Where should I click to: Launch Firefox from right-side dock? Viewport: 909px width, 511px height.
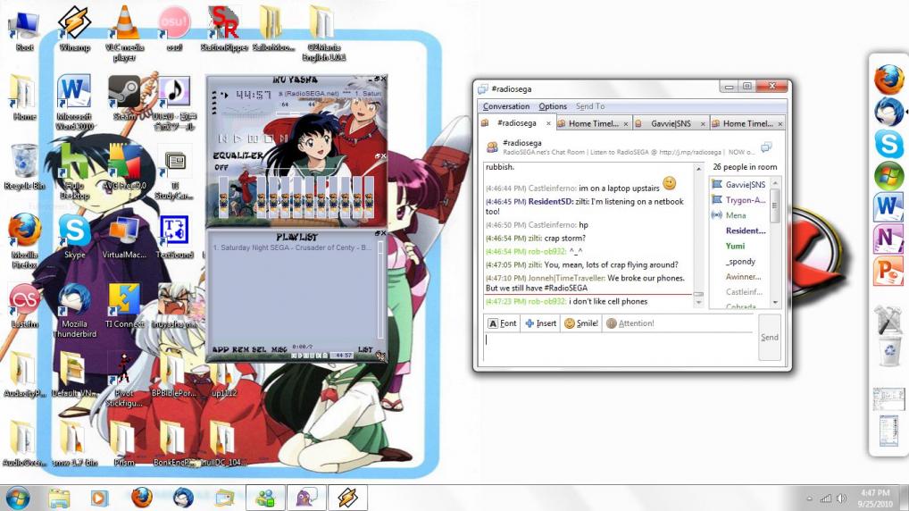tap(888, 80)
